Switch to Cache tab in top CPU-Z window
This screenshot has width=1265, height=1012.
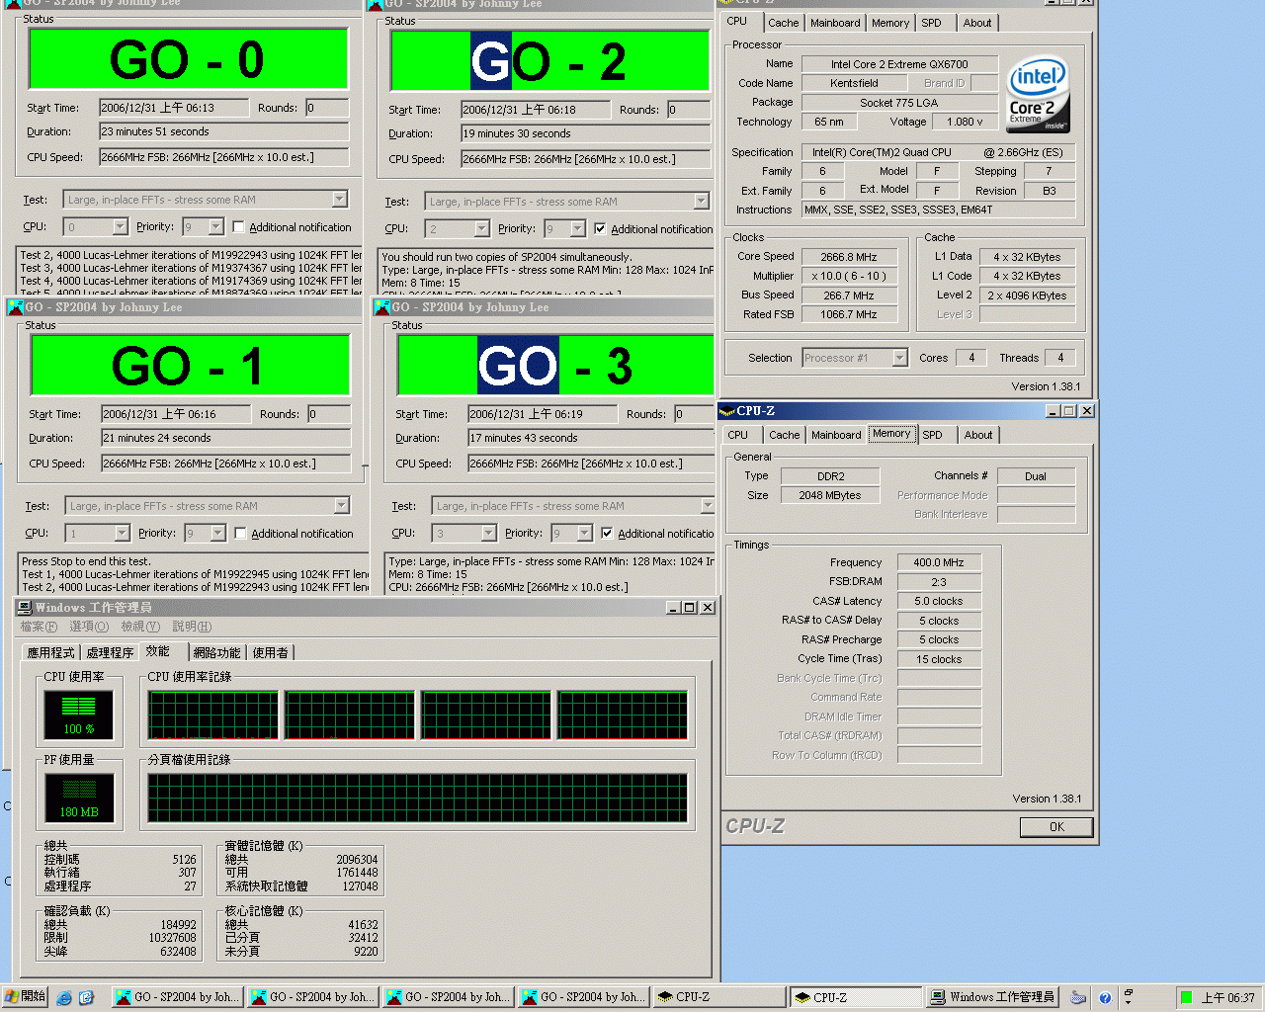tap(783, 23)
